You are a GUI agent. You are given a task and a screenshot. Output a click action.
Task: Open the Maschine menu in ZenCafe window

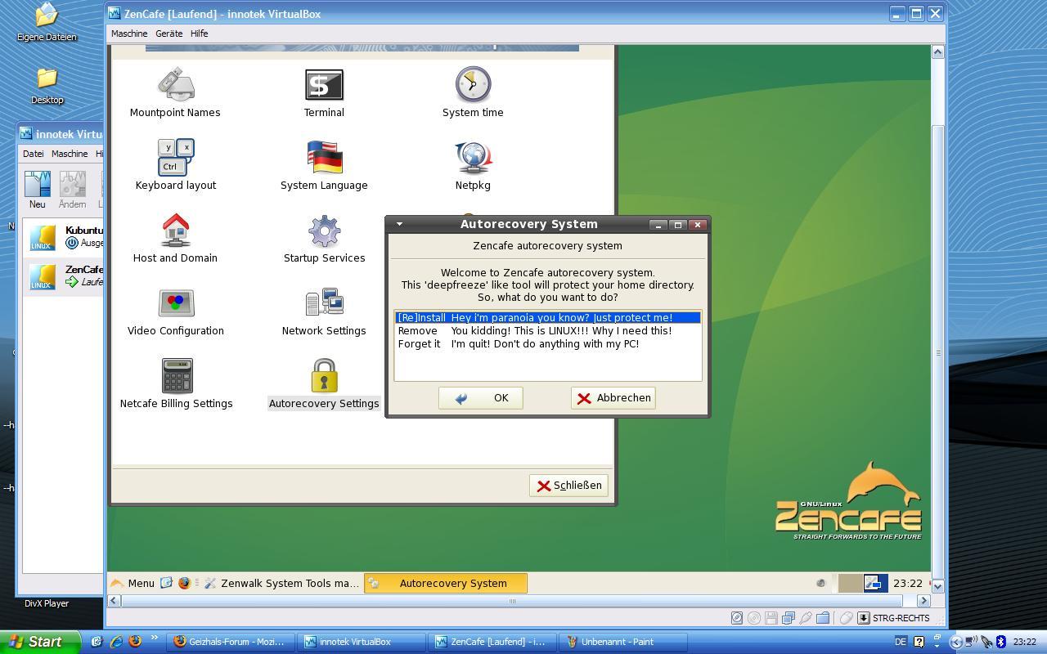[x=129, y=34]
